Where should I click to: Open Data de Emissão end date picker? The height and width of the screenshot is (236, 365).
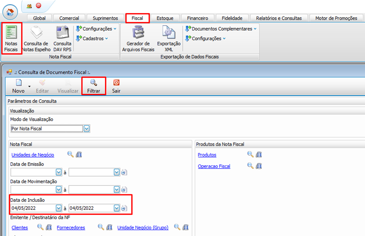[x=117, y=172]
